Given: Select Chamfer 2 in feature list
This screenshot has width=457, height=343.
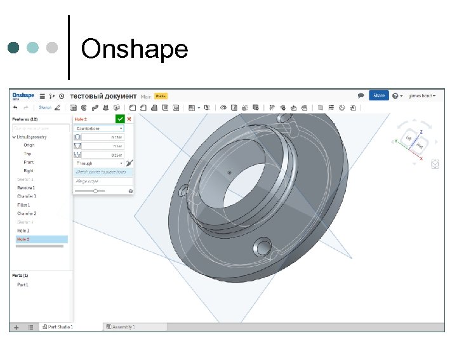Looking at the screenshot, I should coord(27,213).
